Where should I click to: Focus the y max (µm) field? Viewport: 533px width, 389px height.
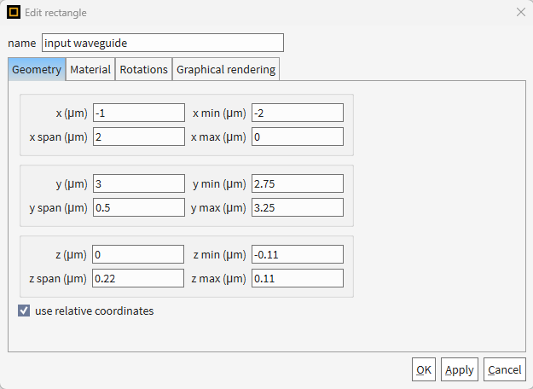298,207
